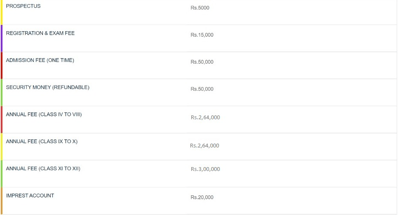
Task: Click the orange bar beside Imprest Account
Action: pyautogui.click(x=2, y=201)
